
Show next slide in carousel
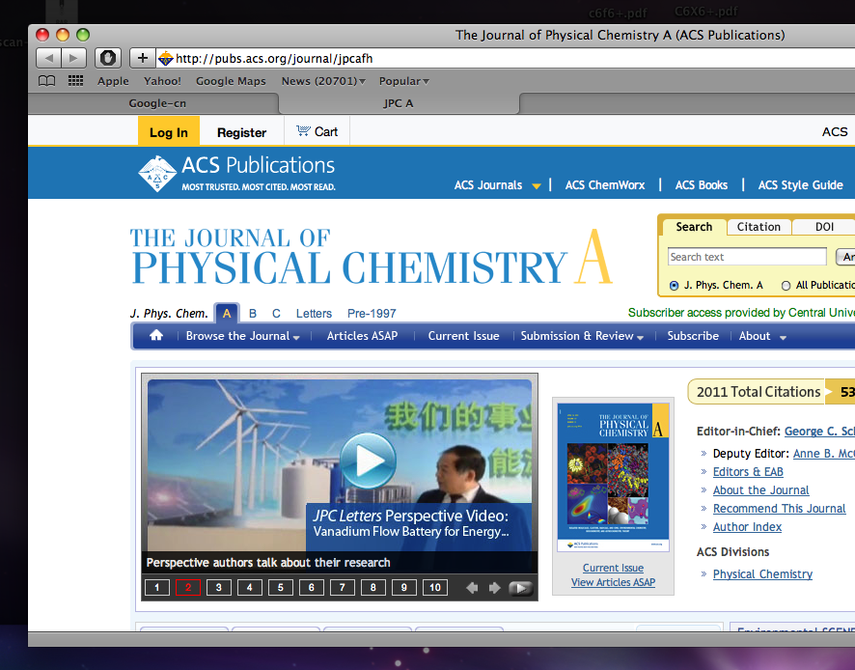coord(495,588)
